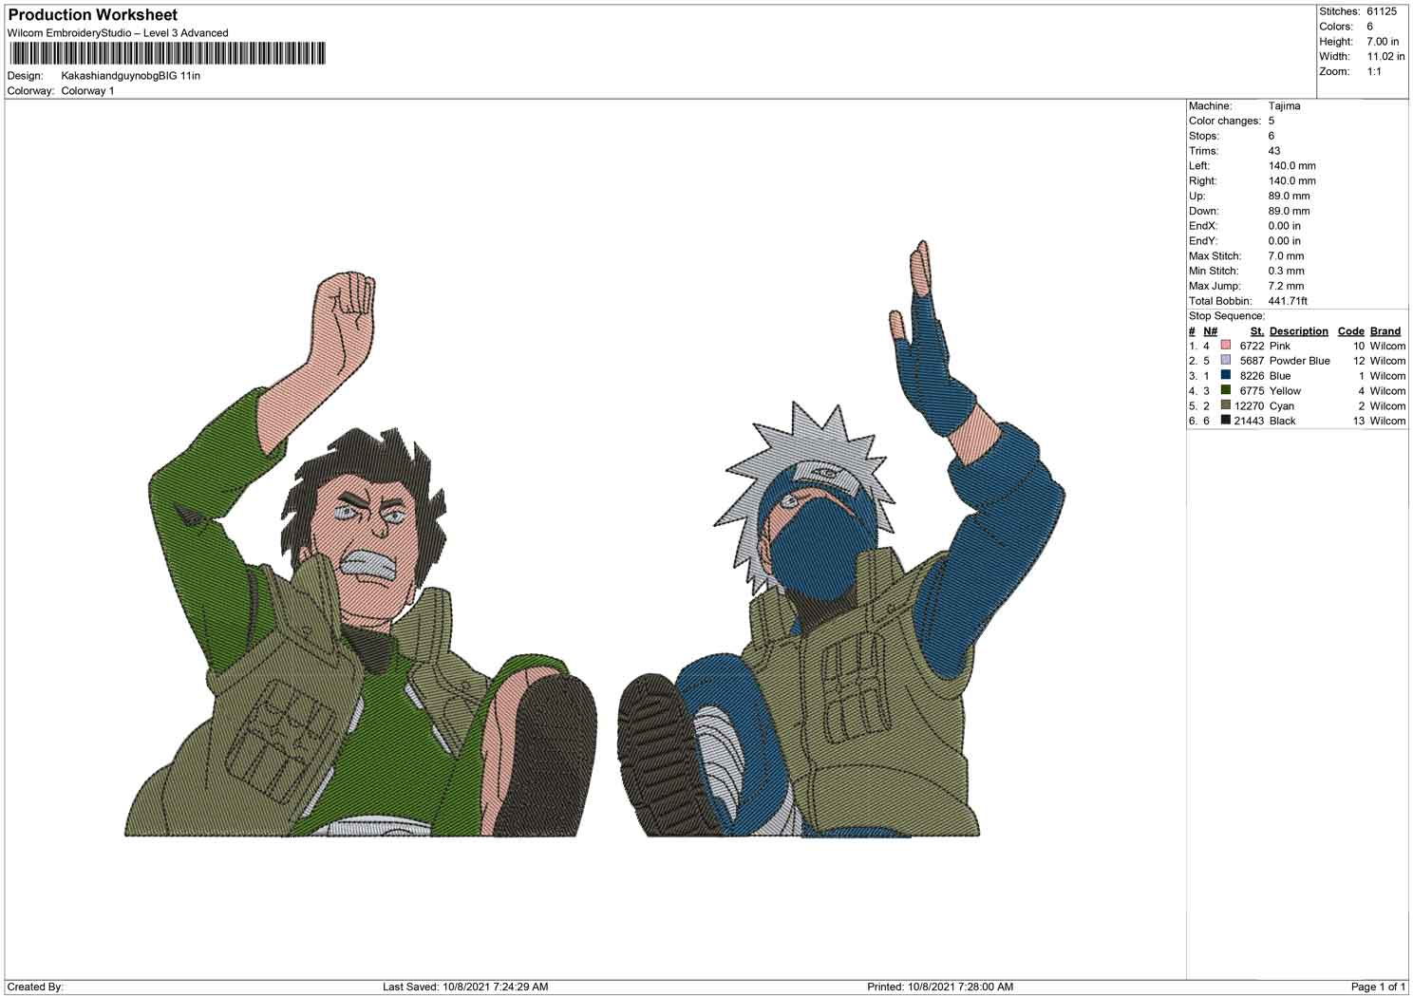Click the trims value "43"
Image resolution: width=1413 pixels, height=996 pixels.
point(1274,151)
